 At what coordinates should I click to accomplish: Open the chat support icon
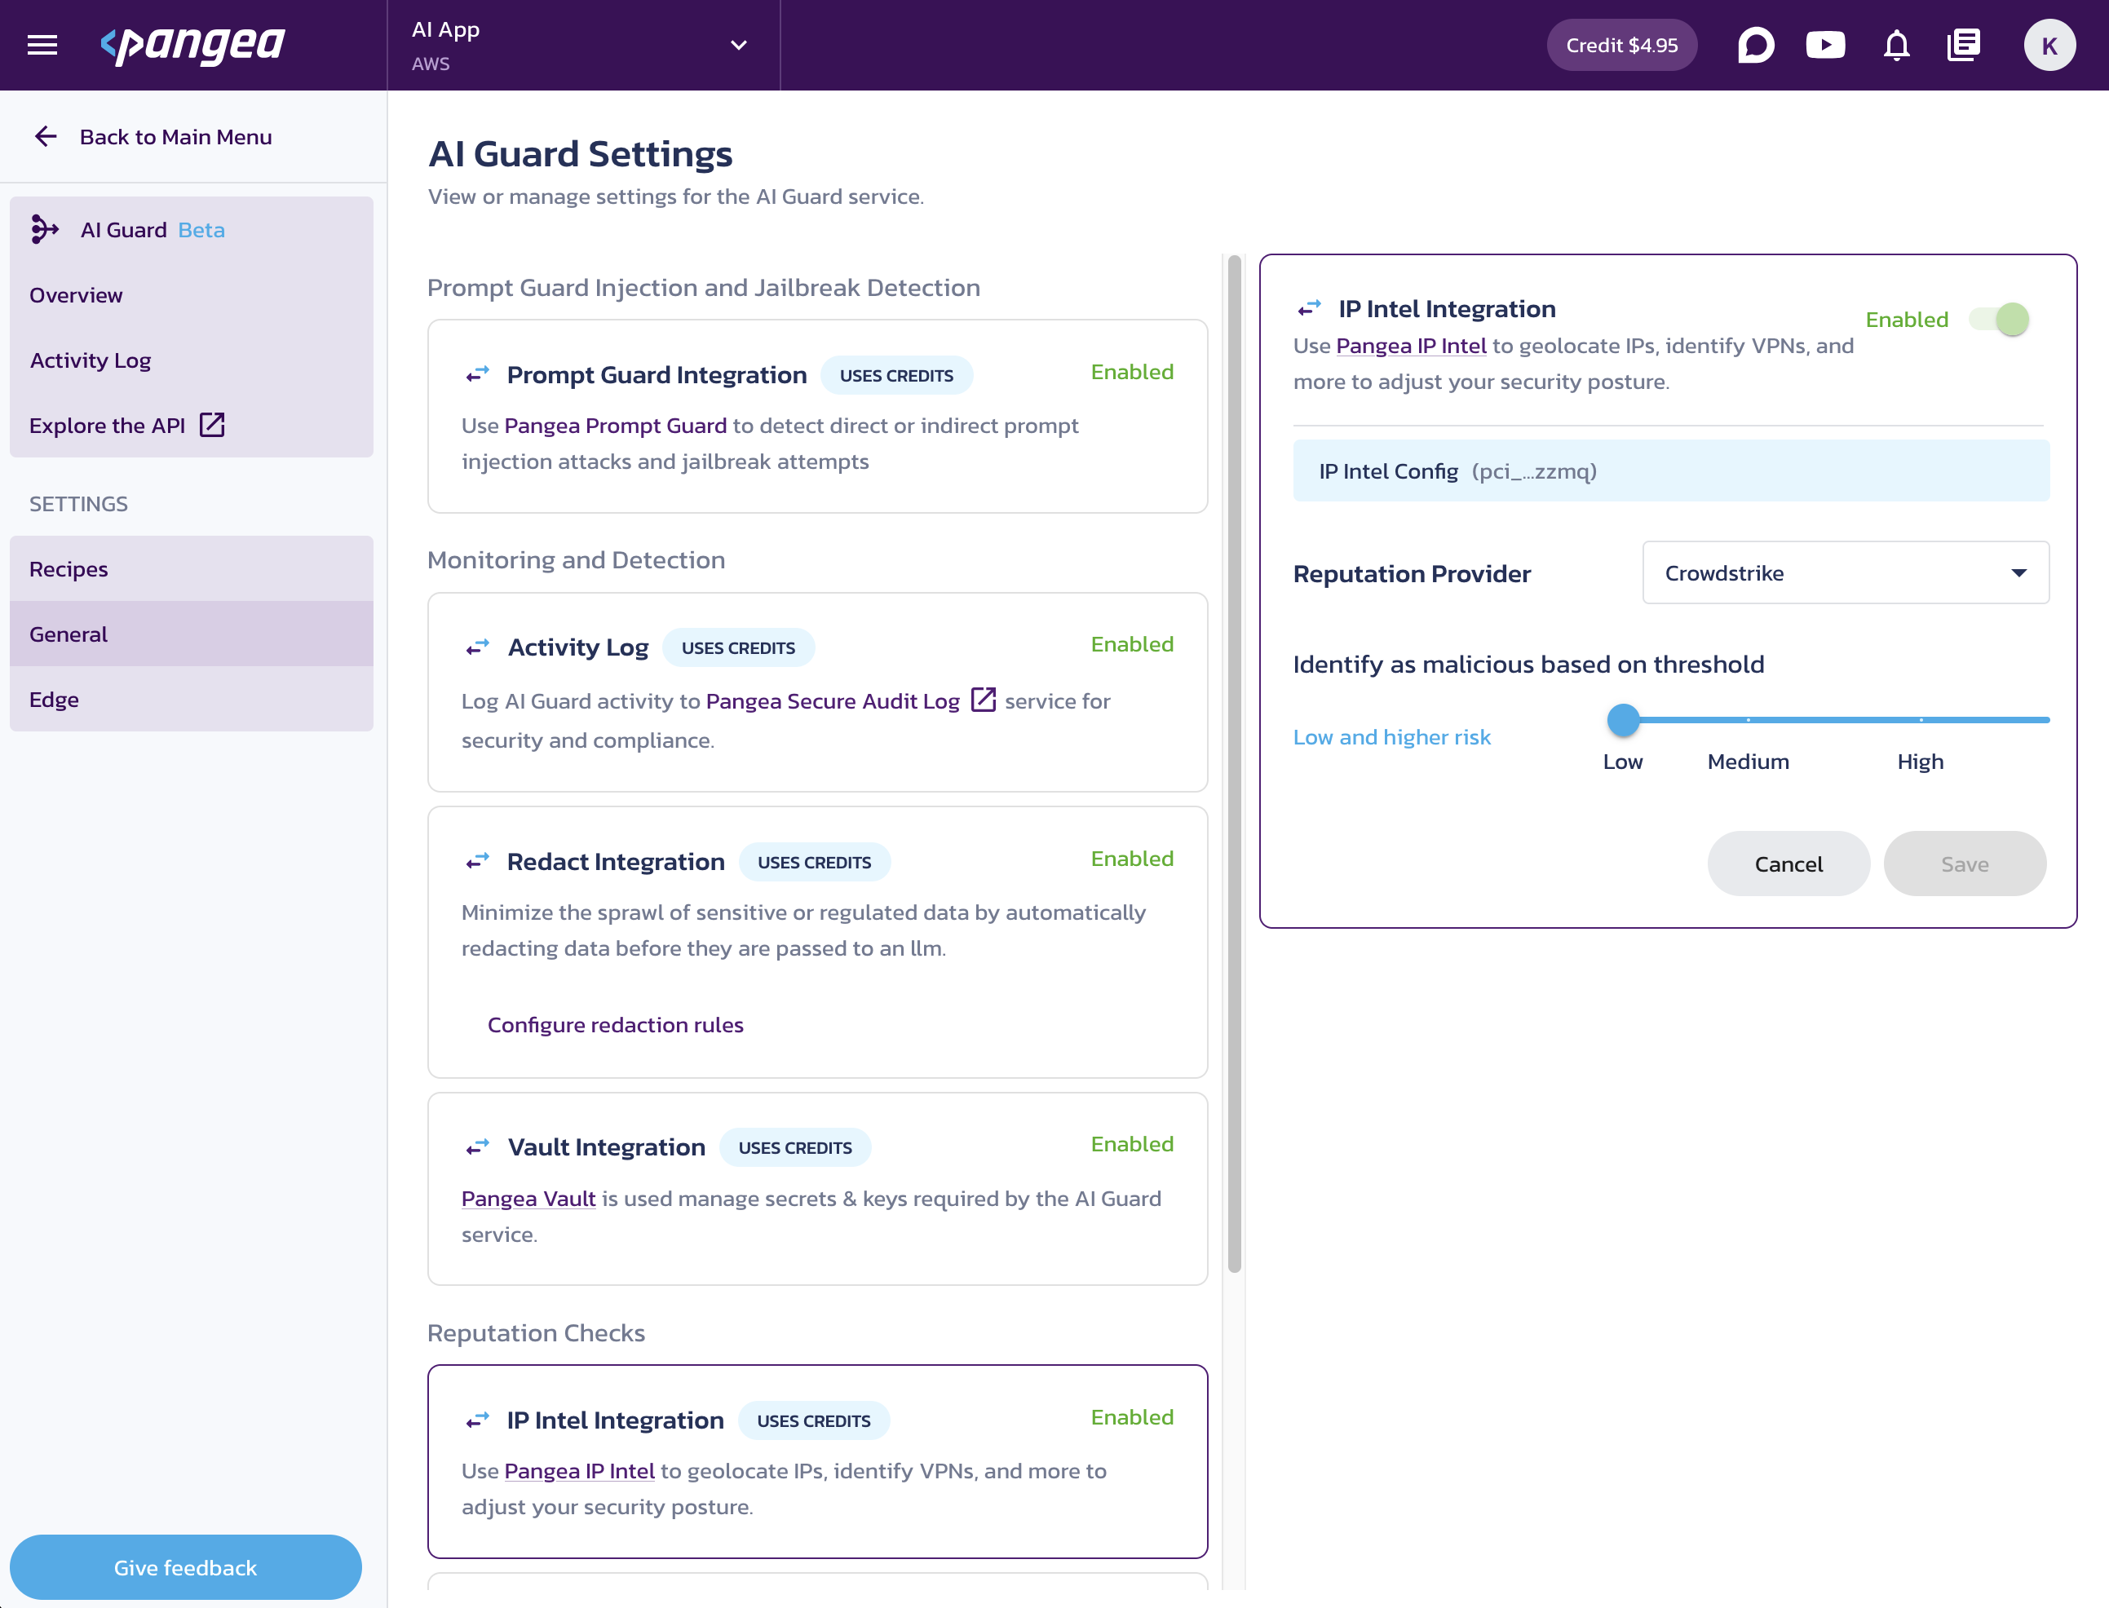1755,45
